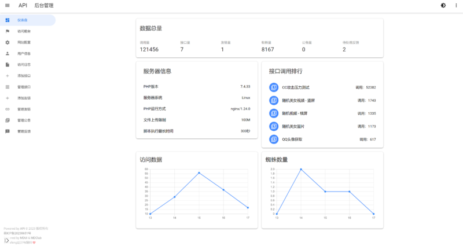The height and width of the screenshot is (246, 463).
Task: Click the peak data point in 蜘蛛数量 chart
Action: click(301, 169)
